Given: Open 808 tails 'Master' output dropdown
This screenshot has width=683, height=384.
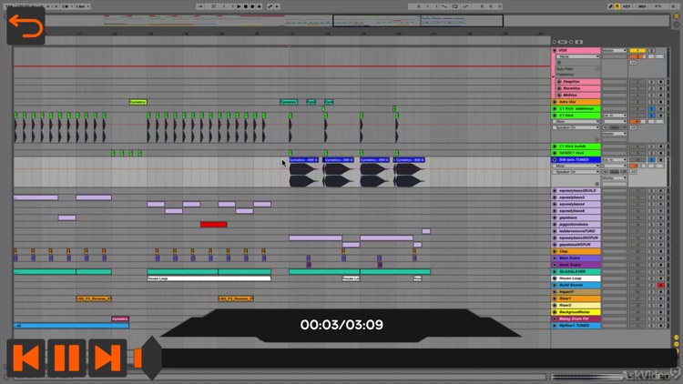Looking at the screenshot, I should (x=614, y=177).
